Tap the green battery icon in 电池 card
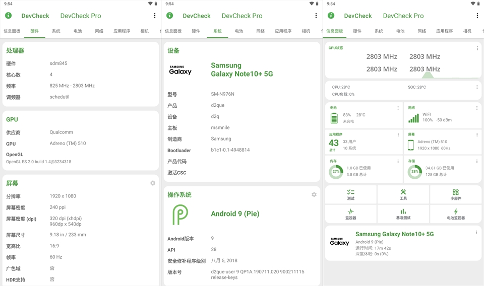Image resolution: width=484 pixels, height=286 pixels. (x=334, y=118)
